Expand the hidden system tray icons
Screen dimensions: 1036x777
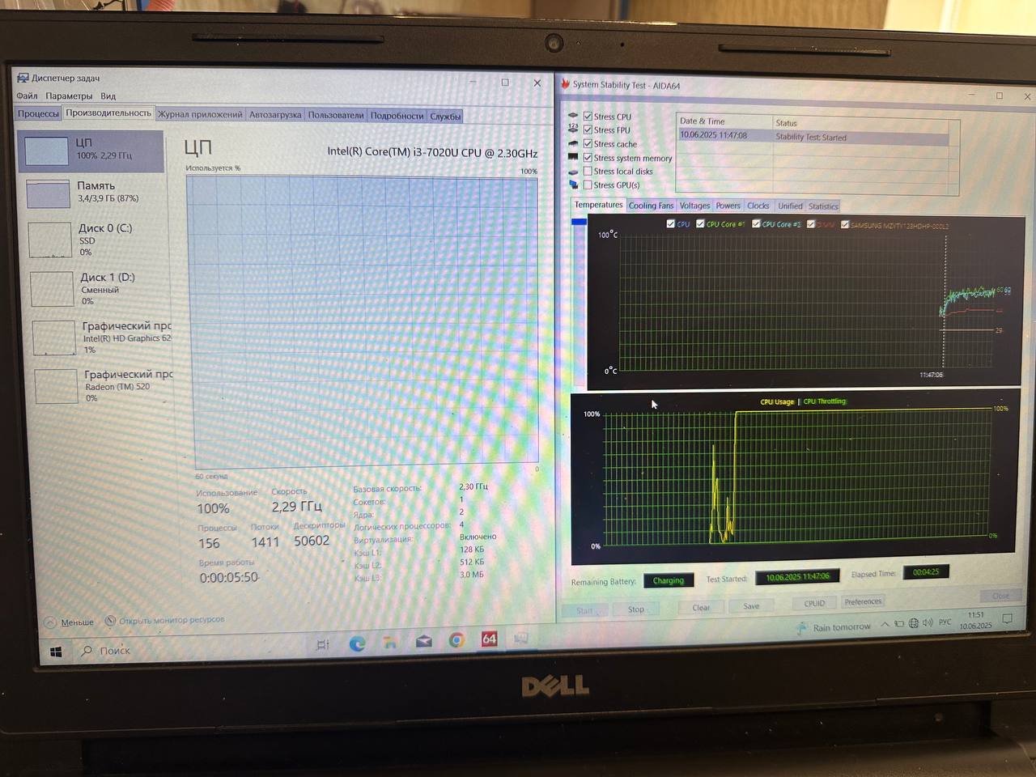[x=885, y=624]
